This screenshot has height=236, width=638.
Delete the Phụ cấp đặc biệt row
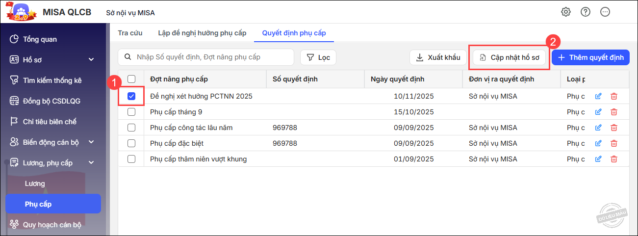pyautogui.click(x=613, y=143)
